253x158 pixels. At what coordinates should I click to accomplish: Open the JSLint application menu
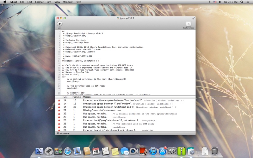13,2
